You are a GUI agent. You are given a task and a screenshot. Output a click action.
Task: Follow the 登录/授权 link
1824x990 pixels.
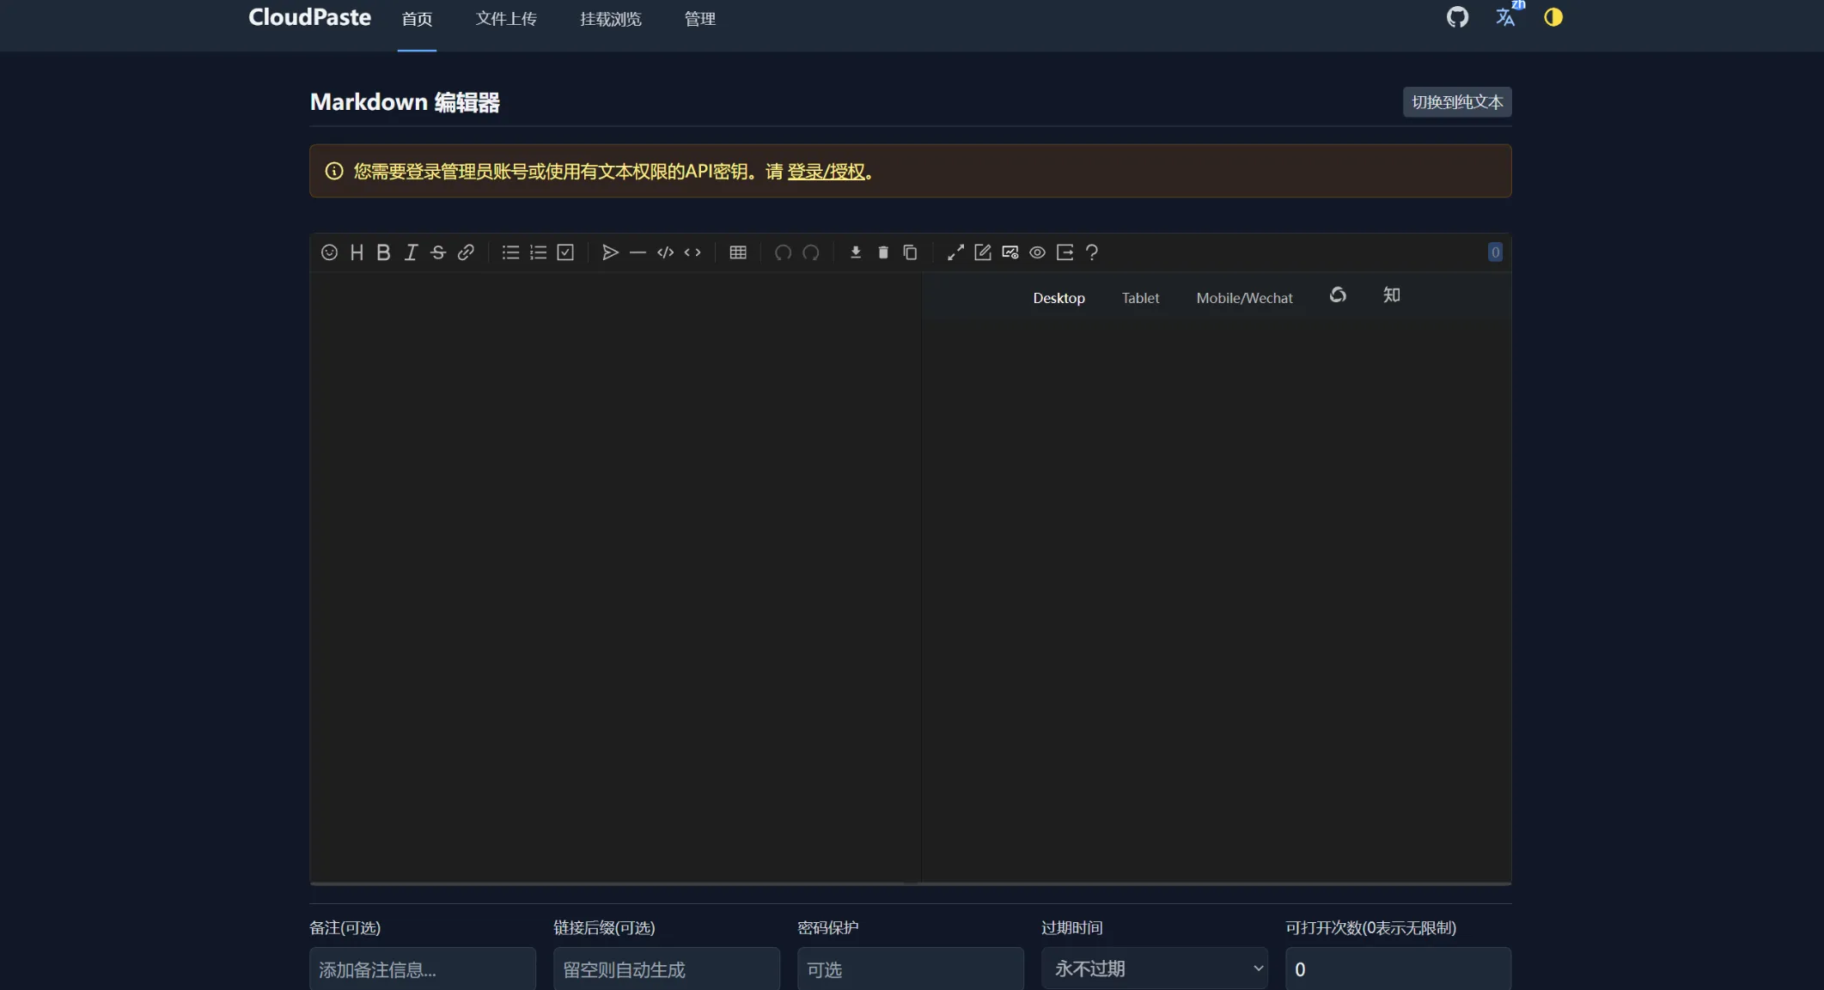click(826, 172)
